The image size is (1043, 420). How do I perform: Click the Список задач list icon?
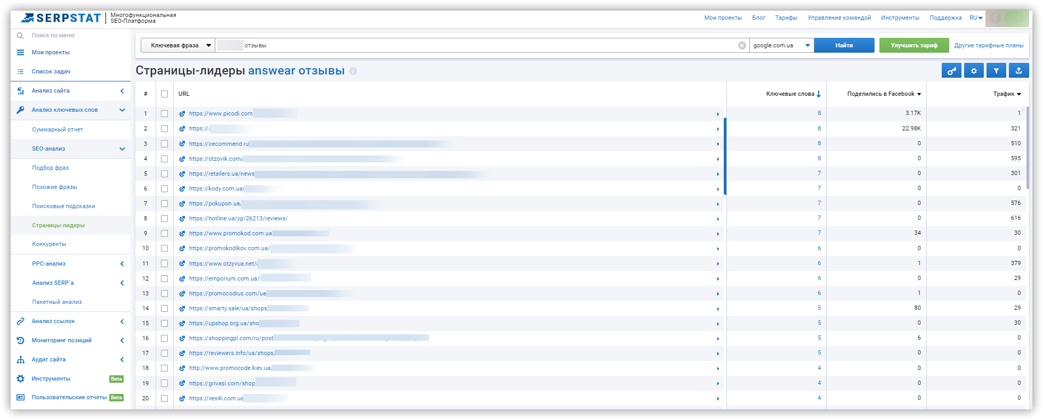20,72
